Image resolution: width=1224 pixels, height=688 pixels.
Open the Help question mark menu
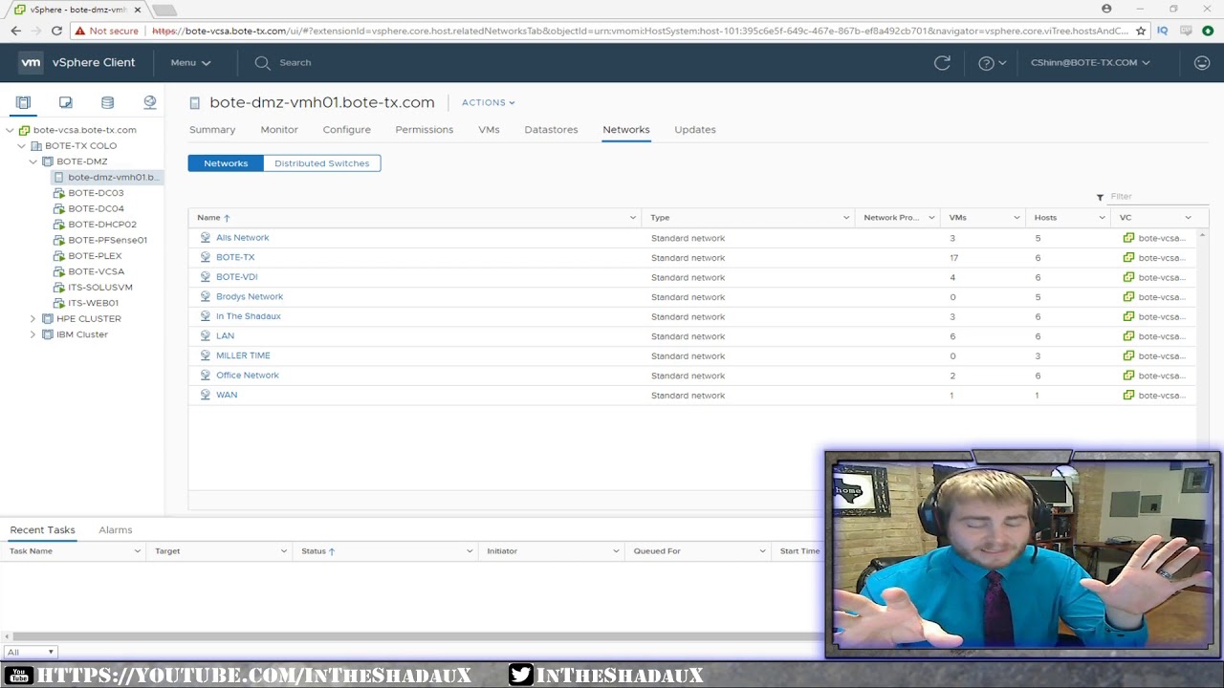(992, 63)
